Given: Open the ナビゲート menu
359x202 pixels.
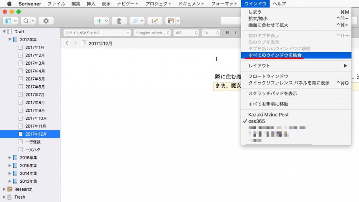Looking at the screenshot, I should tap(128, 3).
